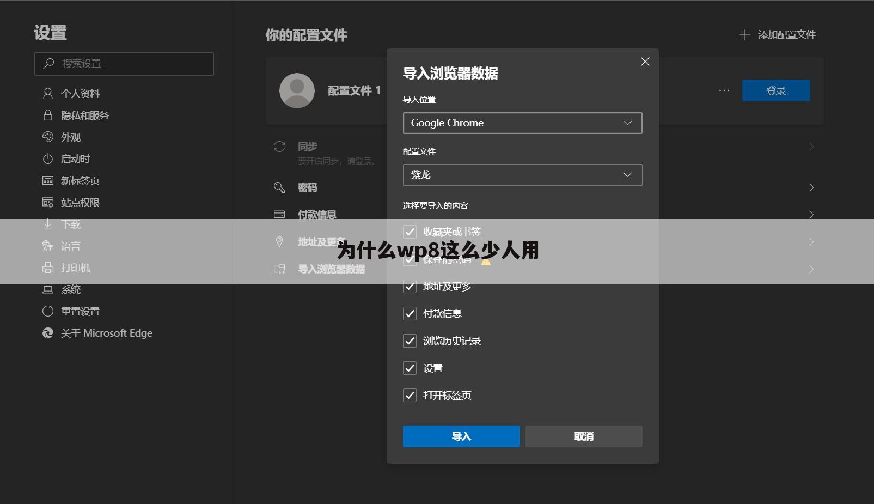Screen dimensions: 874x504
Task: Uncheck the 地址及更多 checkbox
Action: coord(410,287)
